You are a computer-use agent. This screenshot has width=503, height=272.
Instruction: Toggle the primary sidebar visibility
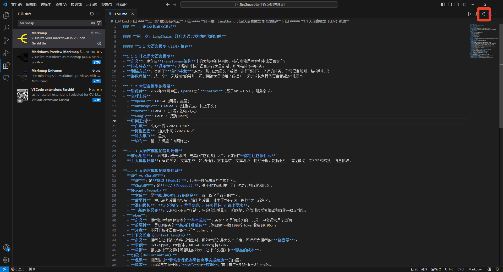[442, 4]
